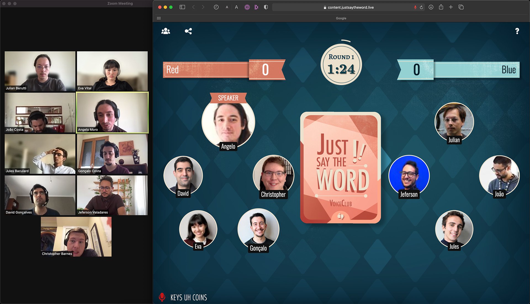The width and height of the screenshot is (530, 304).
Task: Click the Safari share sheet icon
Action: click(441, 7)
